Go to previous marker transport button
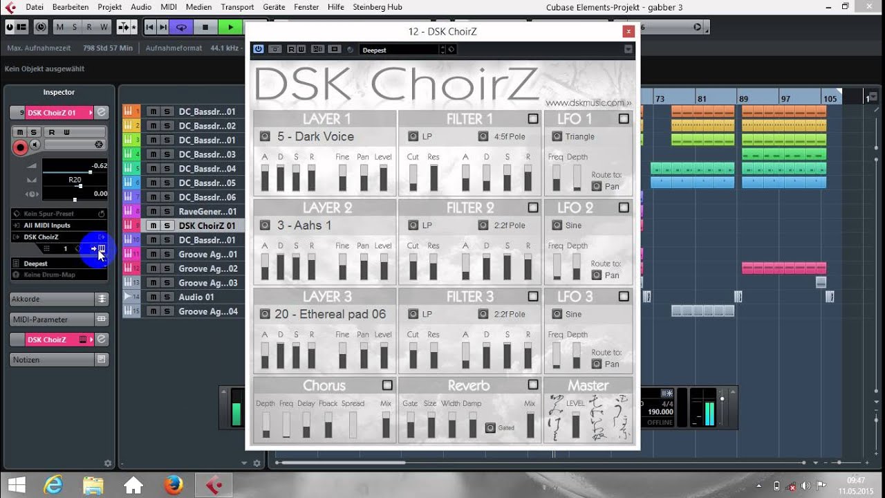 click(151, 27)
